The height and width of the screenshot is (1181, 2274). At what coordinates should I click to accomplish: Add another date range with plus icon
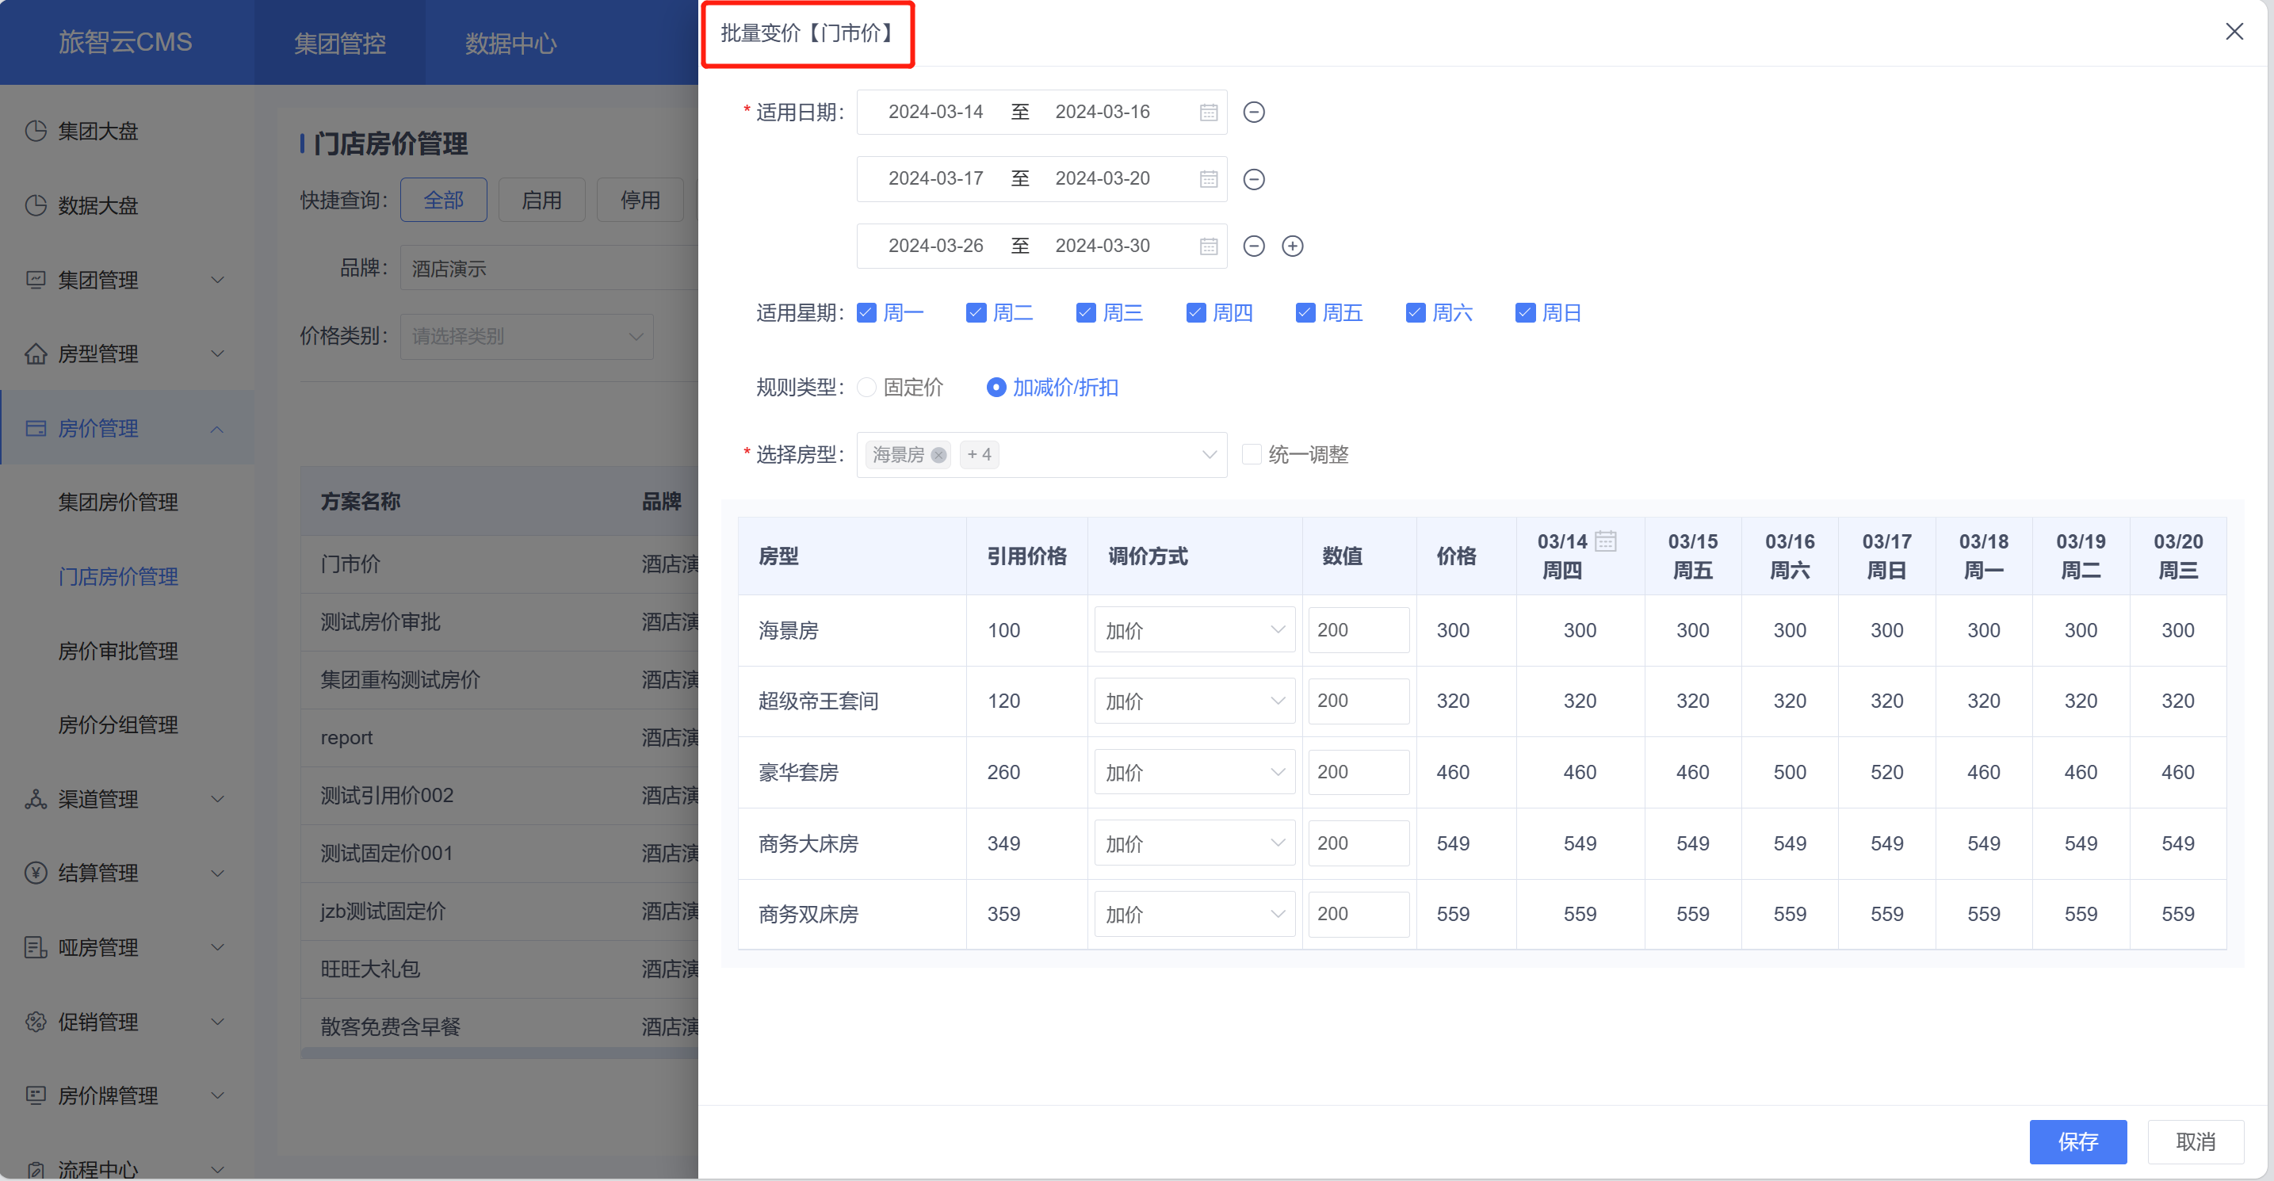(1293, 247)
